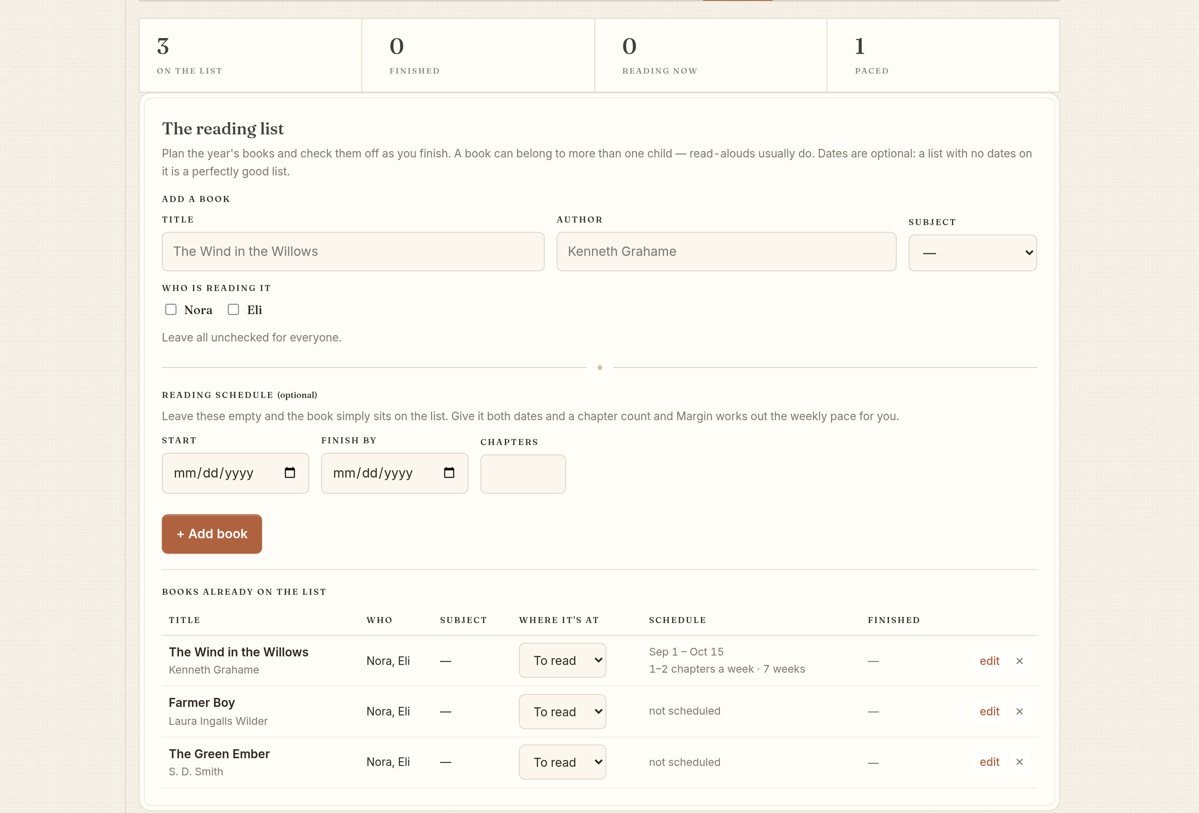1199x813 pixels.
Task: Click the 'Farmer Boy' book title
Action: (x=202, y=703)
